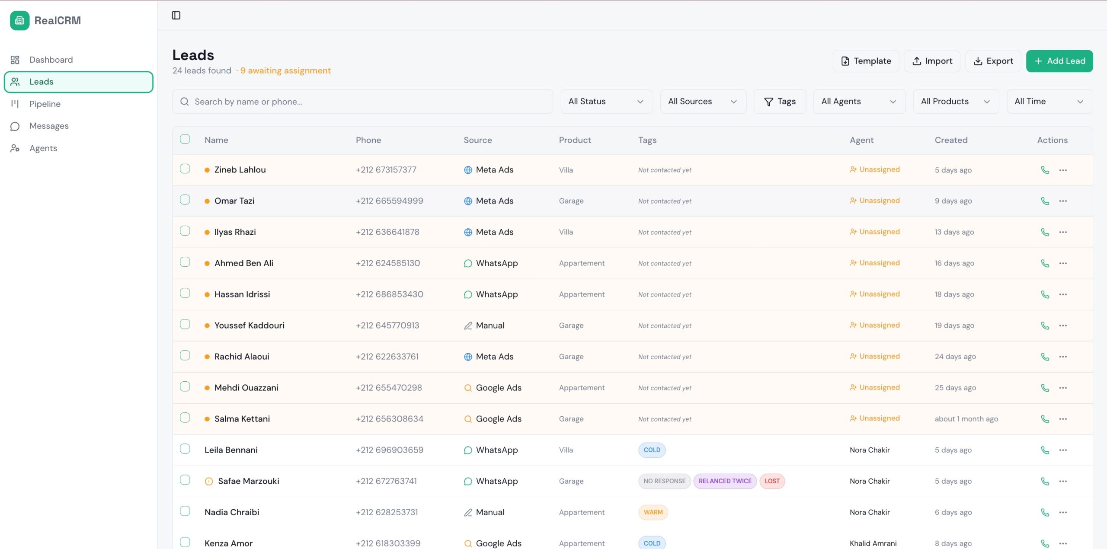Click the Export button
This screenshot has height=549, width=1107.
point(993,61)
